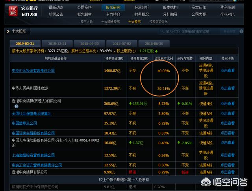Click 点击查看 for 中国烟草总公司 row
The image size is (252, 191).
click(228, 123)
